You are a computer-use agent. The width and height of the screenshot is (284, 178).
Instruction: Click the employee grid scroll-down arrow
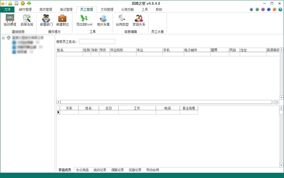[x=281, y=98]
